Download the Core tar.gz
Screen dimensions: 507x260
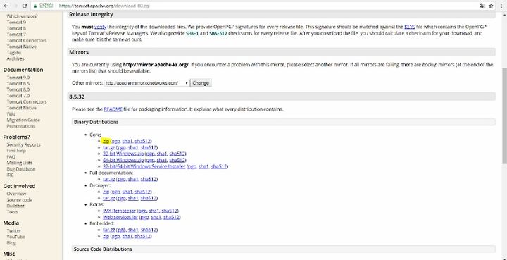pos(108,147)
